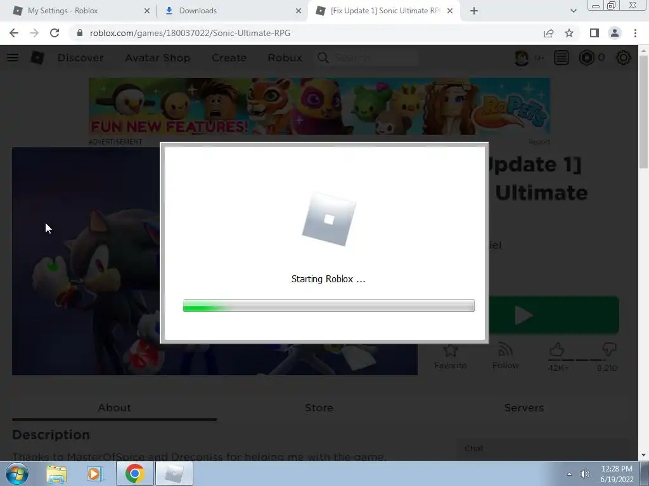Share this page using the share icon

(549, 33)
